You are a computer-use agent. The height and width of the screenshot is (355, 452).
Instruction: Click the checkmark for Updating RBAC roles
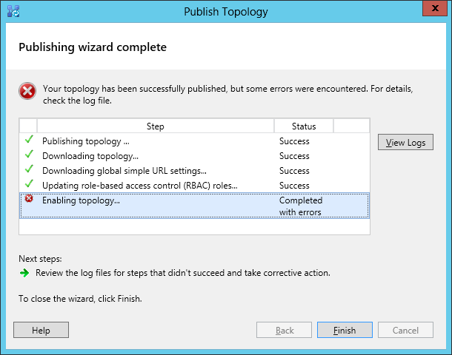pyautogui.click(x=29, y=184)
